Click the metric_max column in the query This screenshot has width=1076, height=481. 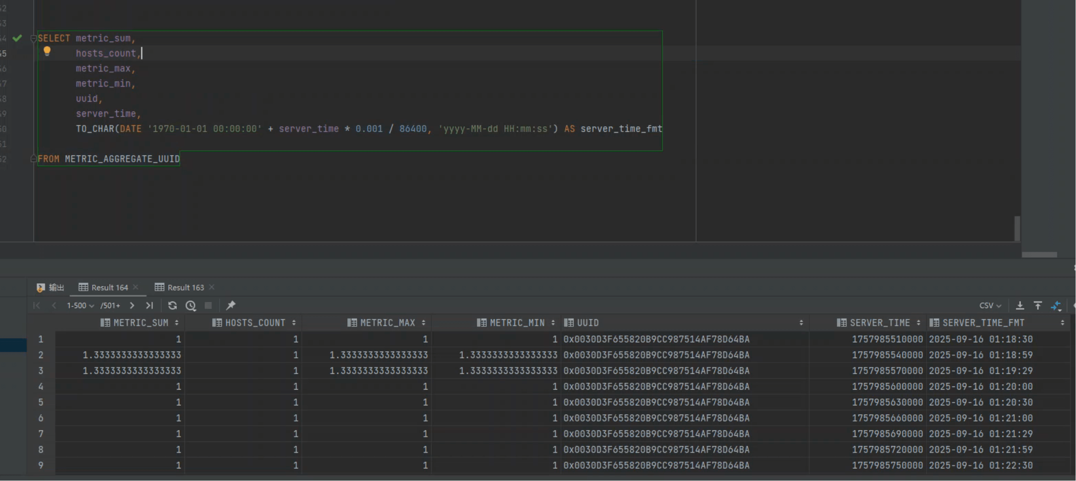point(103,68)
